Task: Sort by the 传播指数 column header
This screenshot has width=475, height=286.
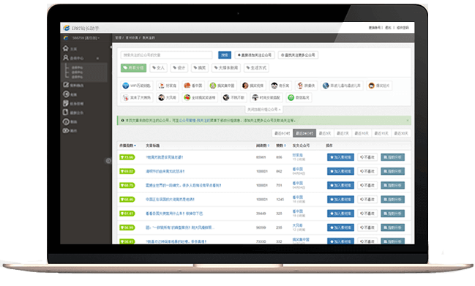Action: (127, 146)
